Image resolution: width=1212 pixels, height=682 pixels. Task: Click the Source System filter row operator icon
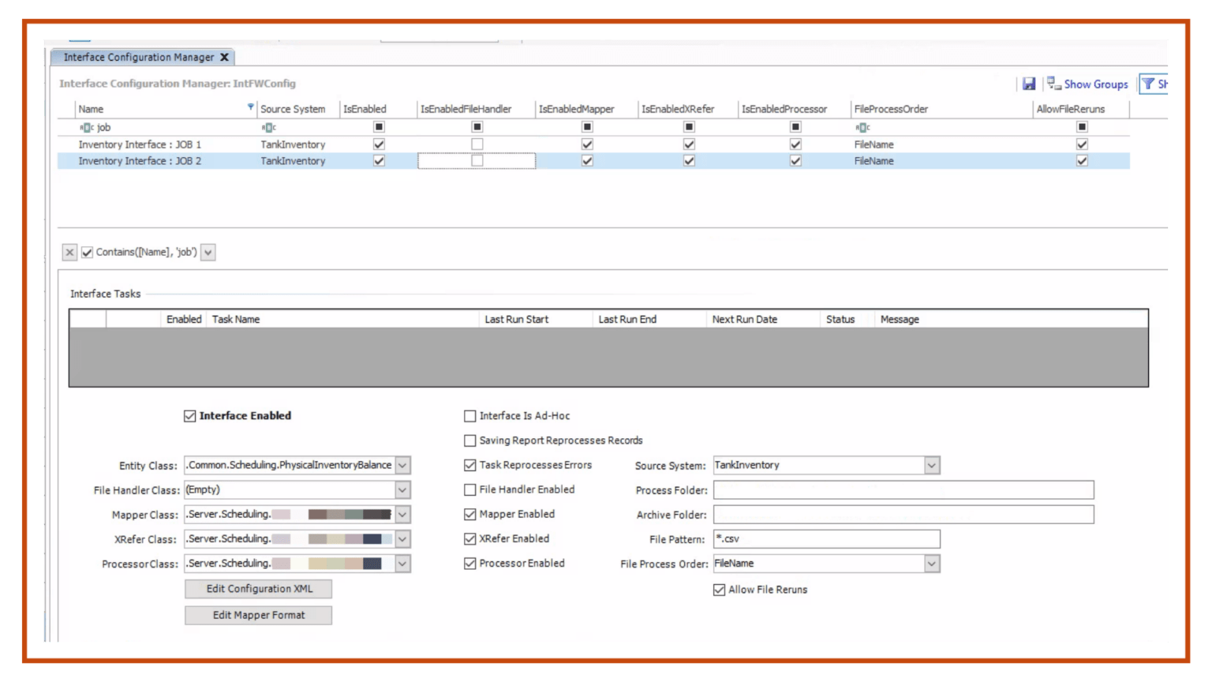[268, 127]
